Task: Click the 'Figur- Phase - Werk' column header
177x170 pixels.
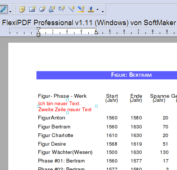Action: pos(62,96)
